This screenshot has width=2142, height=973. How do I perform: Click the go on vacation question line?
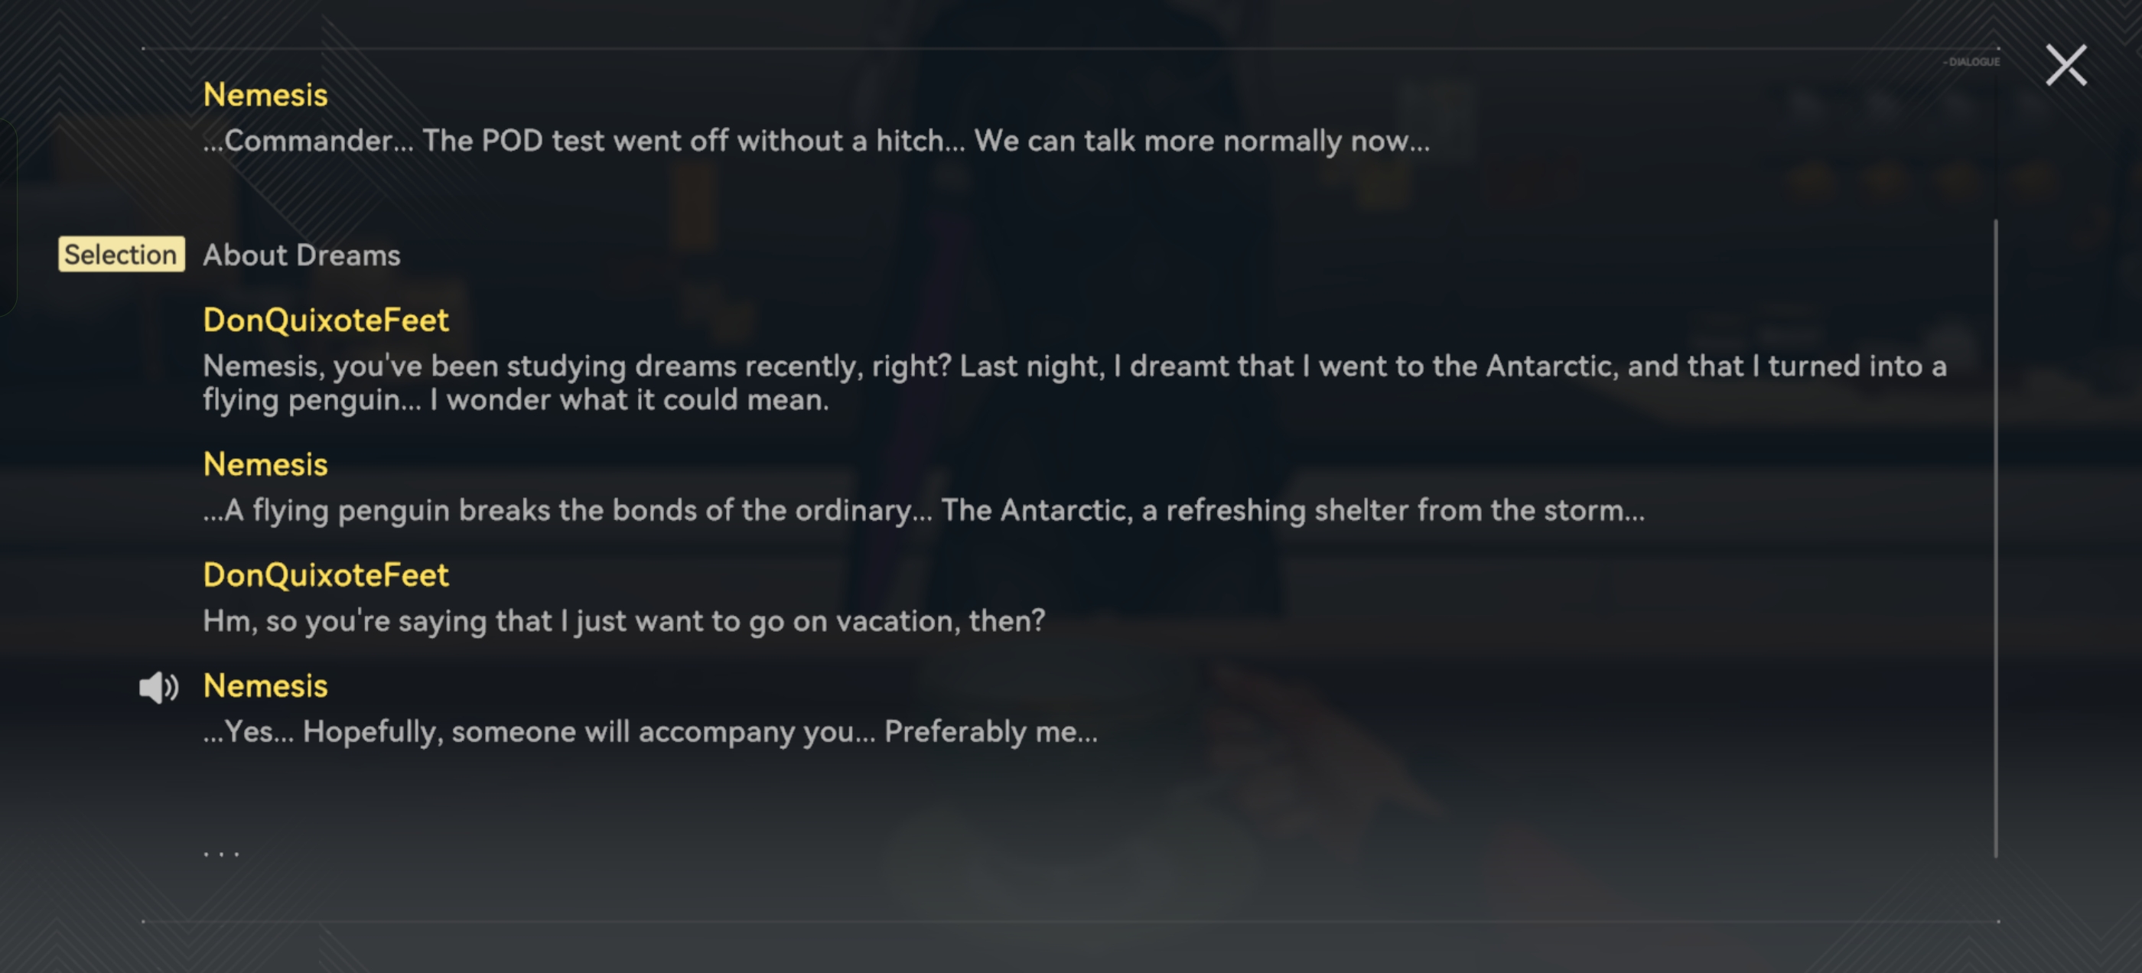click(623, 621)
